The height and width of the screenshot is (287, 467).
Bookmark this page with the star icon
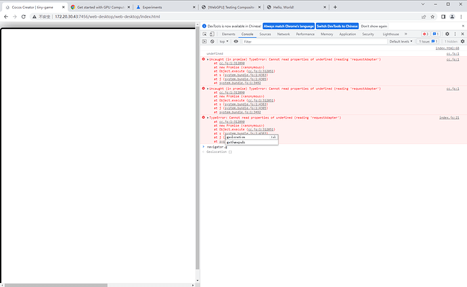432,17
